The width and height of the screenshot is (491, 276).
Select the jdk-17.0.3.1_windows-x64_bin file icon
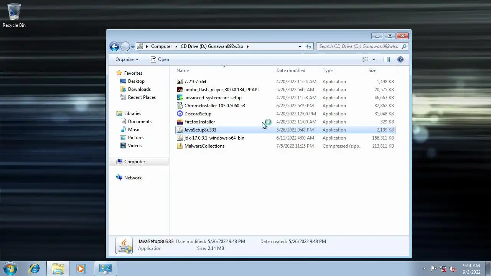point(180,138)
